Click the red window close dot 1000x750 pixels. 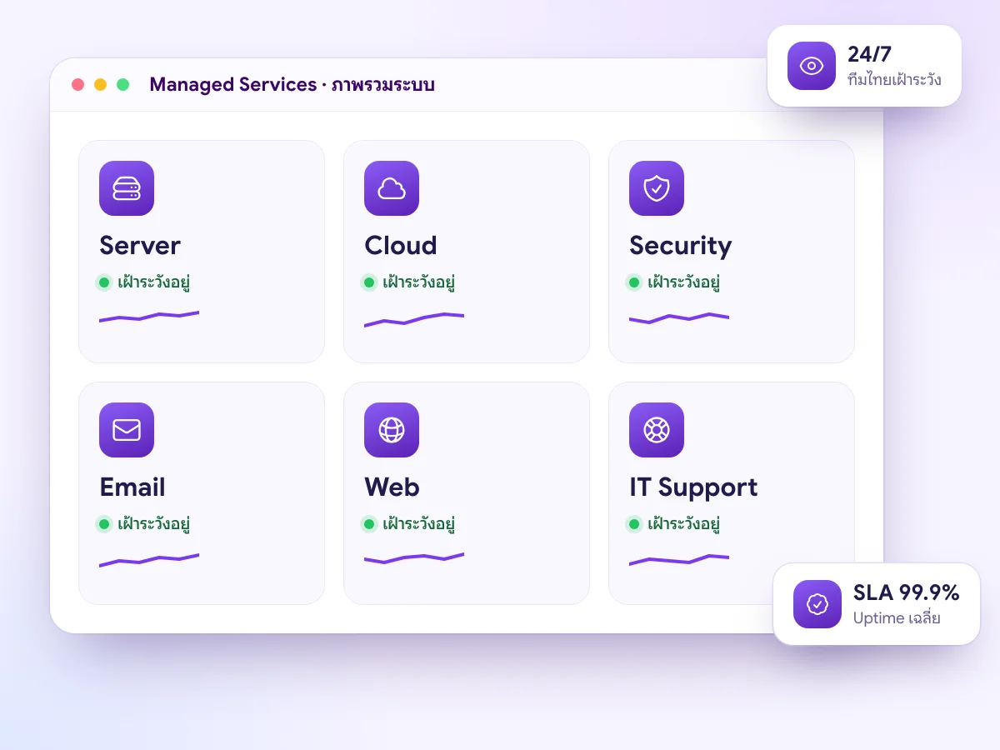[77, 85]
